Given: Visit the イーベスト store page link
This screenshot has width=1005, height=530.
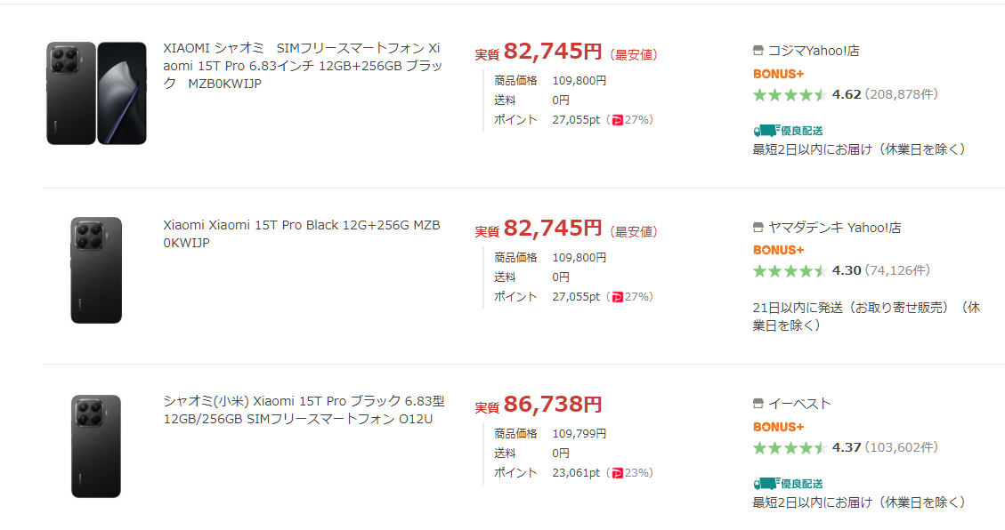Looking at the screenshot, I should point(799,404).
